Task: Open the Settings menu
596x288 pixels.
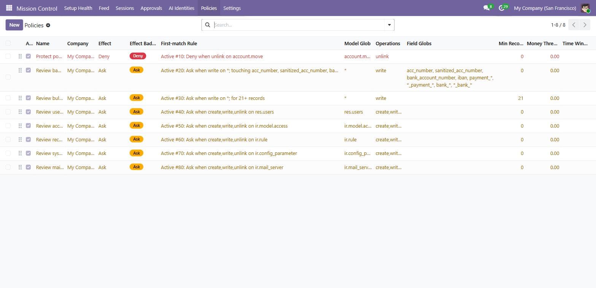Action: click(232, 8)
